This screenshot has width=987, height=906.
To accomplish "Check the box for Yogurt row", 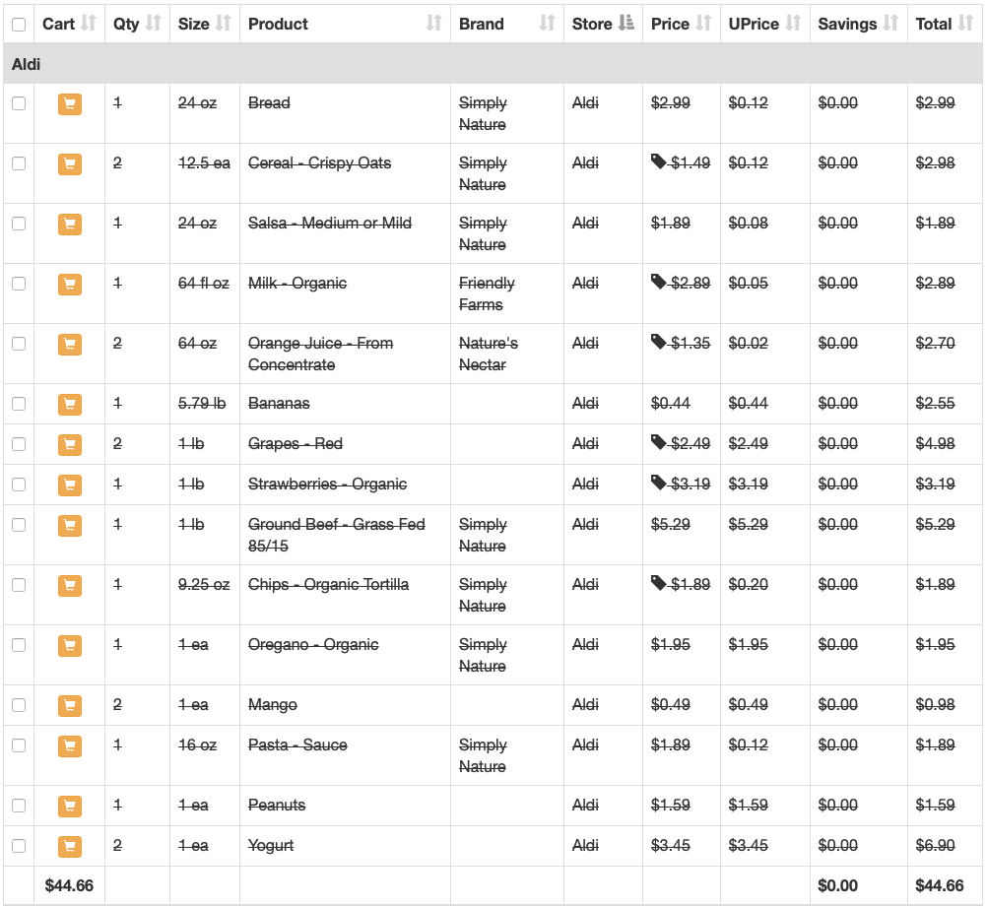I will (x=19, y=846).
